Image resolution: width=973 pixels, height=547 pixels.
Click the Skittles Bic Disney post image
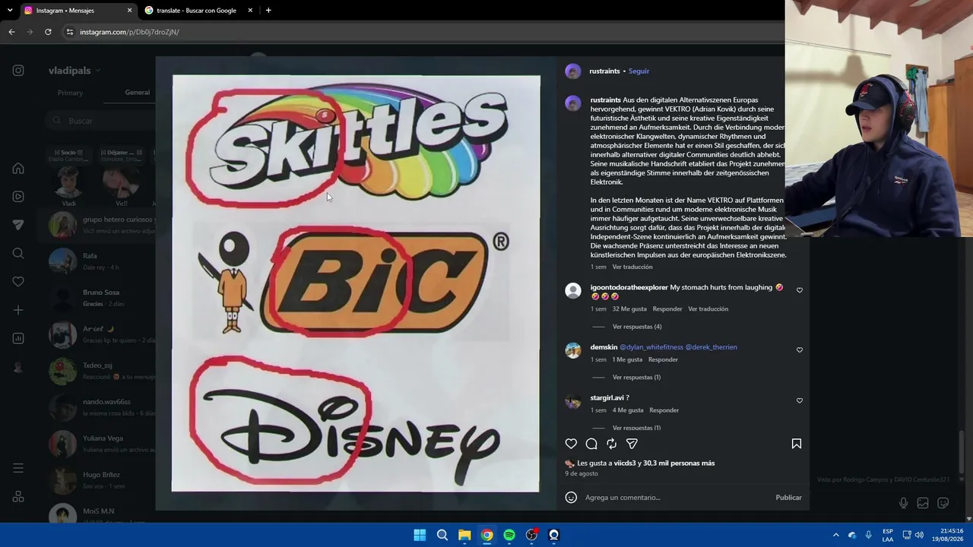[x=356, y=283]
